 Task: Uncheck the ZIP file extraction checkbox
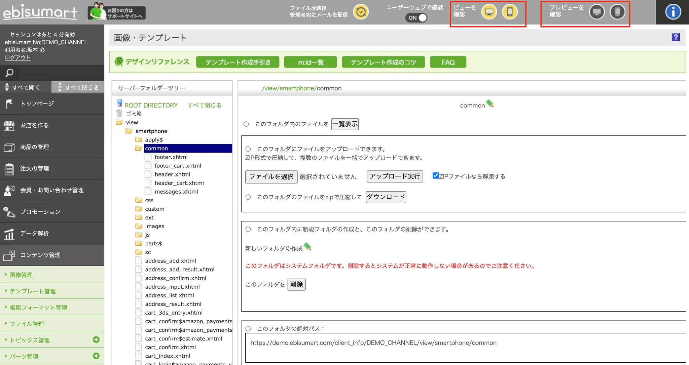[x=436, y=175]
